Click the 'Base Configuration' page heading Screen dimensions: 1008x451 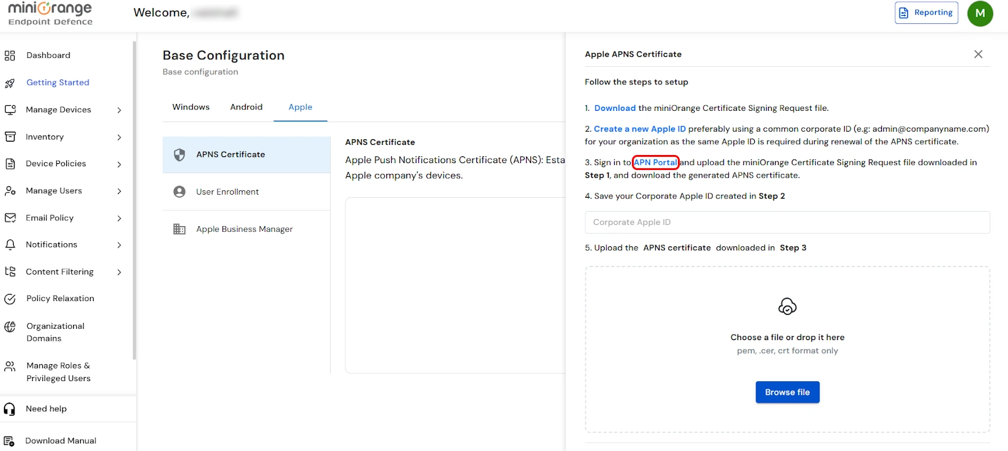click(x=224, y=55)
